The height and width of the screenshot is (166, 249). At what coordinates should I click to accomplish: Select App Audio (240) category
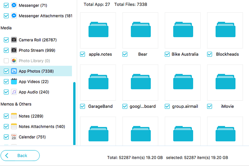(x=34, y=92)
